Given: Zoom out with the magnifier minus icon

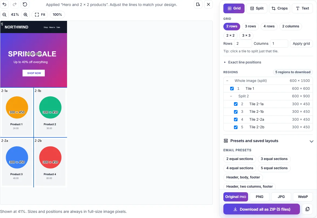Looking at the screenshot, I should 4,15.
